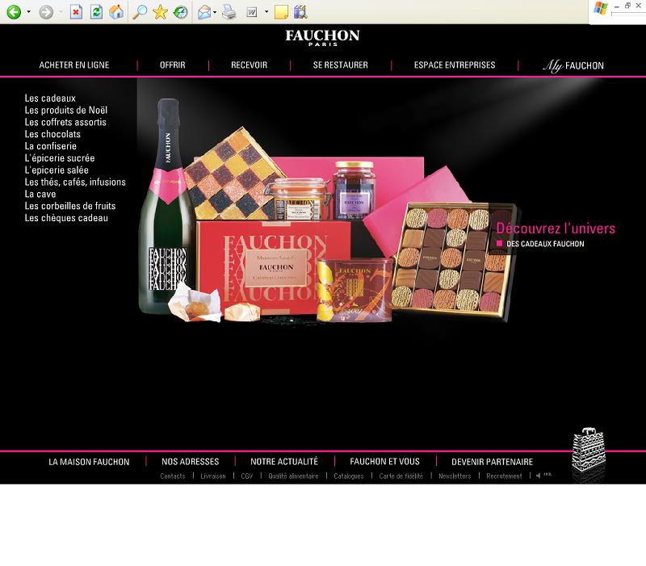This screenshot has width=646, height=566.
Task: Select La cave category
Action: tap(40, 194)
